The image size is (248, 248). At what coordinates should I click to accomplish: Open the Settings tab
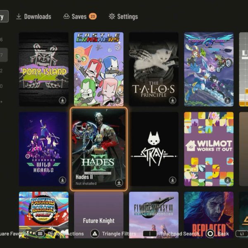123,17
